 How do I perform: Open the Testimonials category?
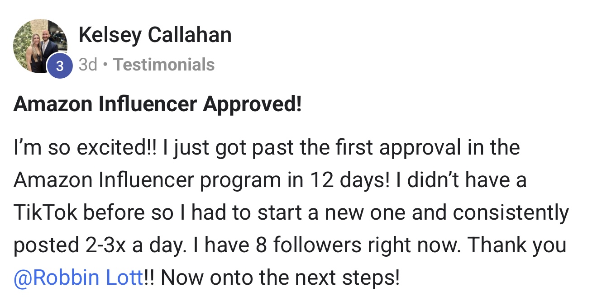[x=164, y=65]
